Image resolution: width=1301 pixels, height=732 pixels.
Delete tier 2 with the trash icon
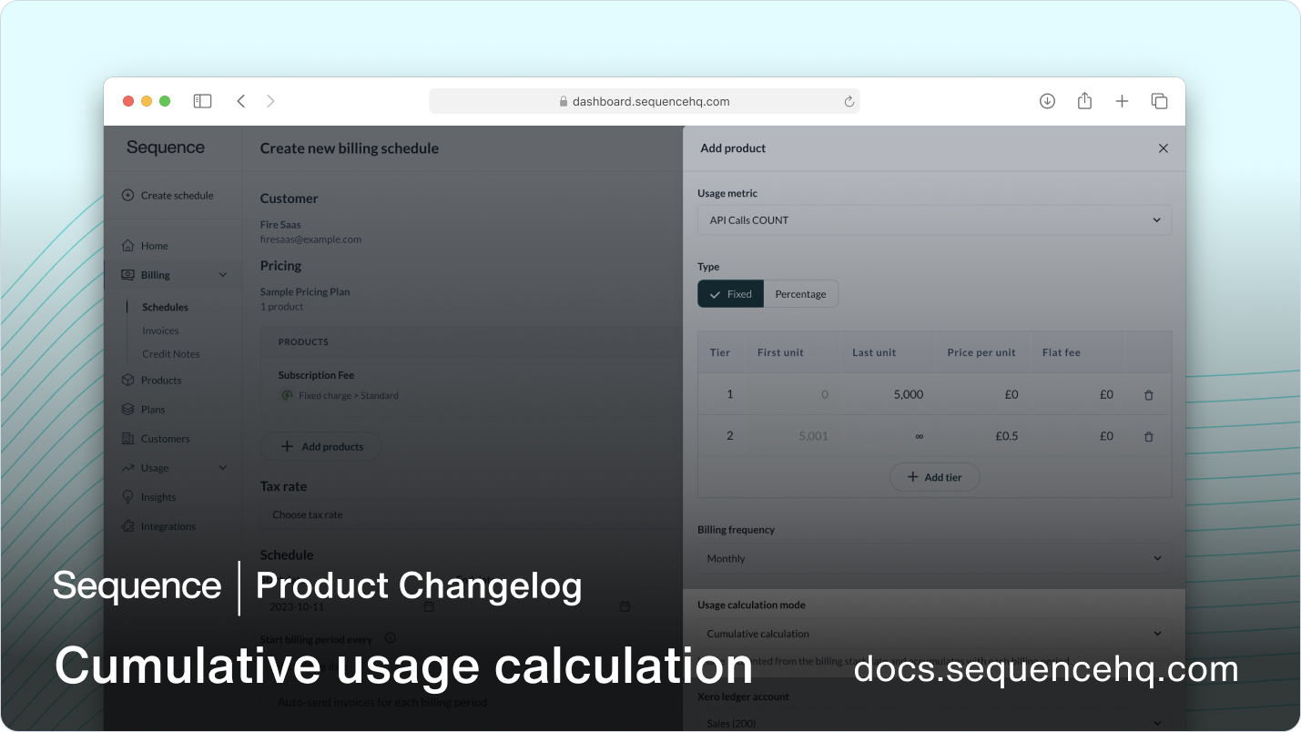click(1148, 436)
